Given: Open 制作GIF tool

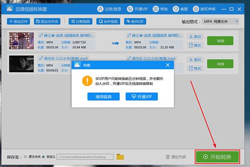Looking at the screenshot, I should click(x=135, y=21).
